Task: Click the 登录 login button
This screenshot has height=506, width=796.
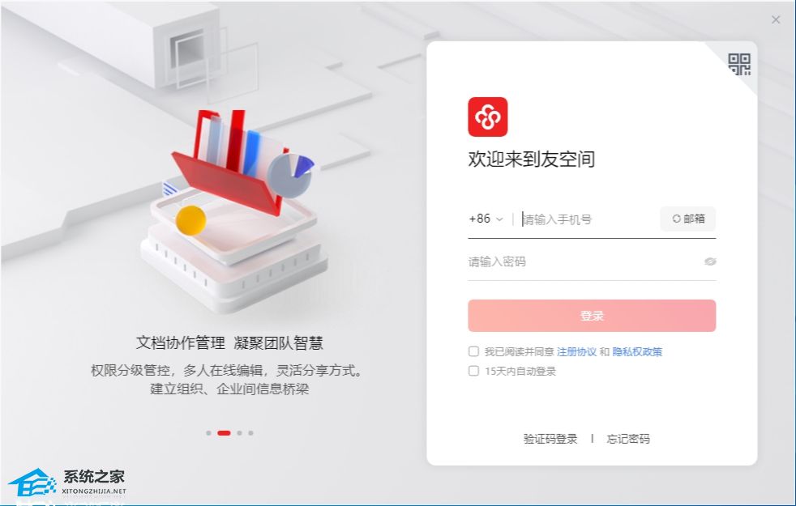Action: (592, 316)
